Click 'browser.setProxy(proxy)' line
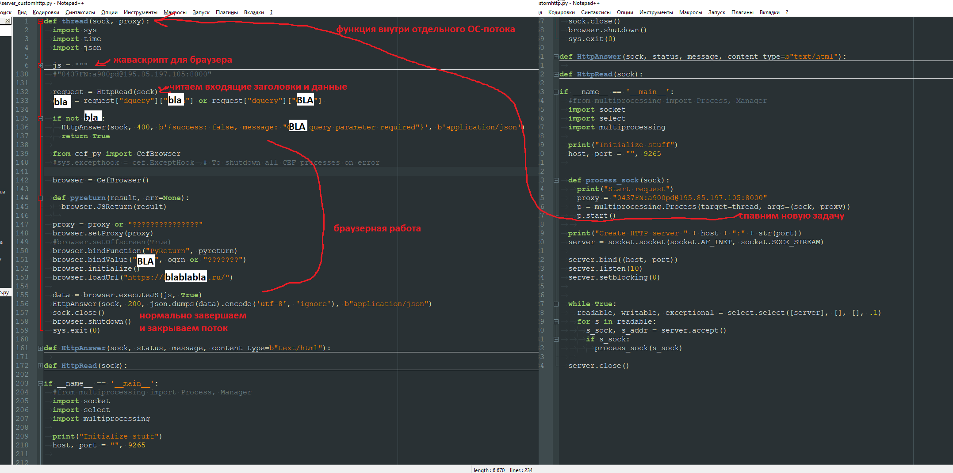The height and width of the screenshot is (473, 953). click(x=103, y=233)
